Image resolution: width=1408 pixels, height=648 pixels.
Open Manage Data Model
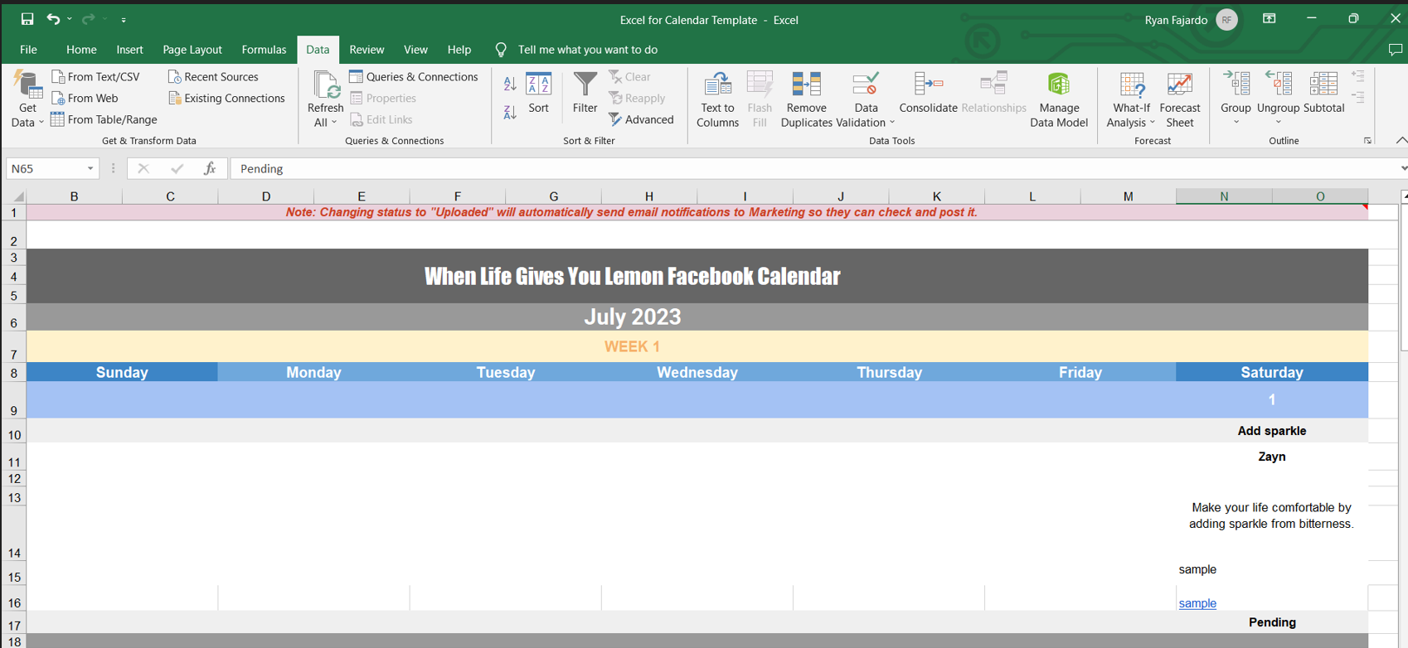(1058, 99)
